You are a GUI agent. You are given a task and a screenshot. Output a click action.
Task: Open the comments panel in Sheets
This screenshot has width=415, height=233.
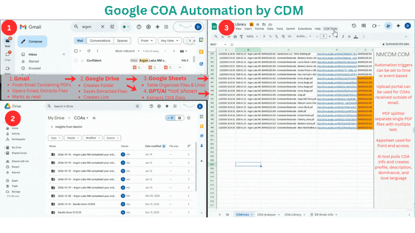[364, 26]
